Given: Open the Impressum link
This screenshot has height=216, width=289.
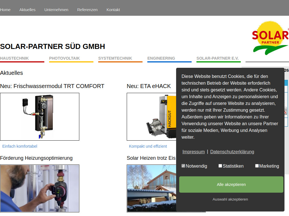Looking at the screenshot, I should (193, 152).
